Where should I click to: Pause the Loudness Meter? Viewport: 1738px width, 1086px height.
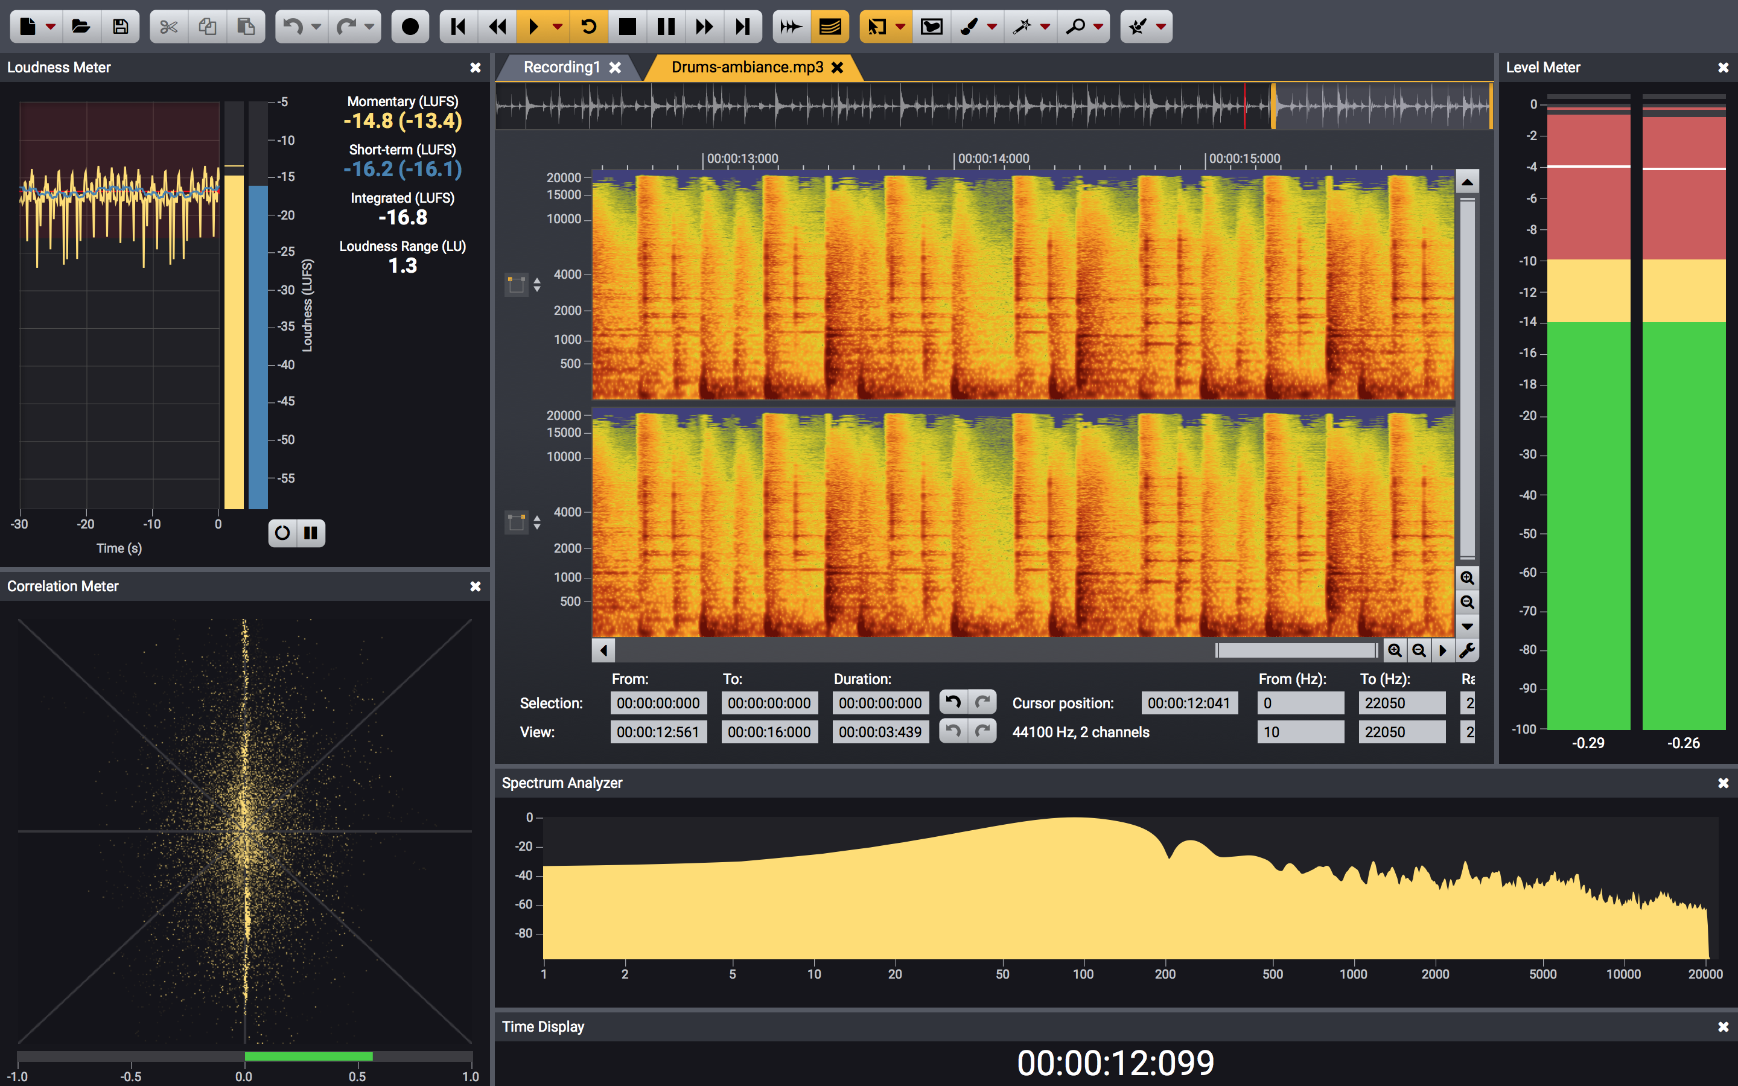[311, 533]
